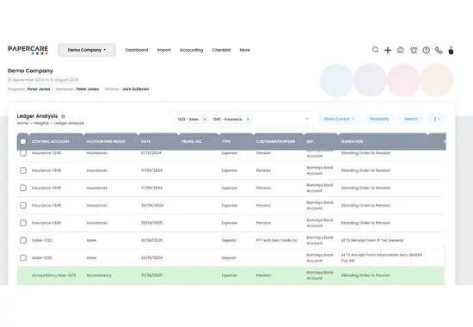Tick the checkbox for the 28/09/2024 row
The width and height of the screenshot is (473, 327).
point(23,206)
